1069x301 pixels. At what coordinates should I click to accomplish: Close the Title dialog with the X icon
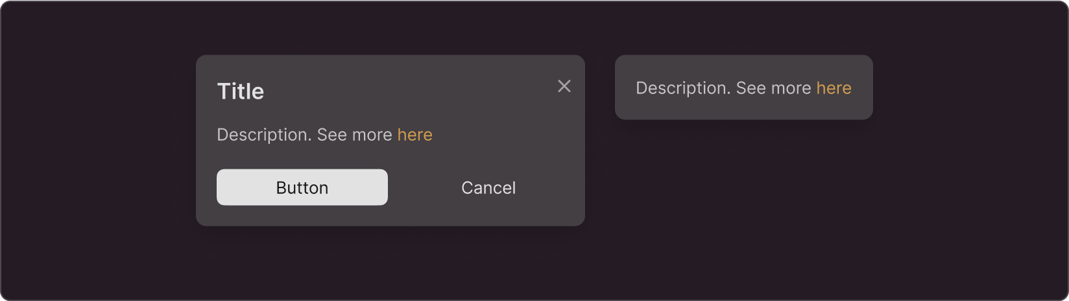564,86
